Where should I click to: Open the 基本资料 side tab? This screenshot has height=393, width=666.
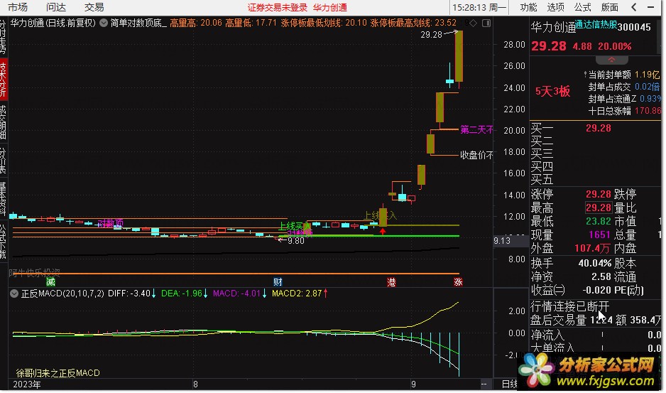4,199
